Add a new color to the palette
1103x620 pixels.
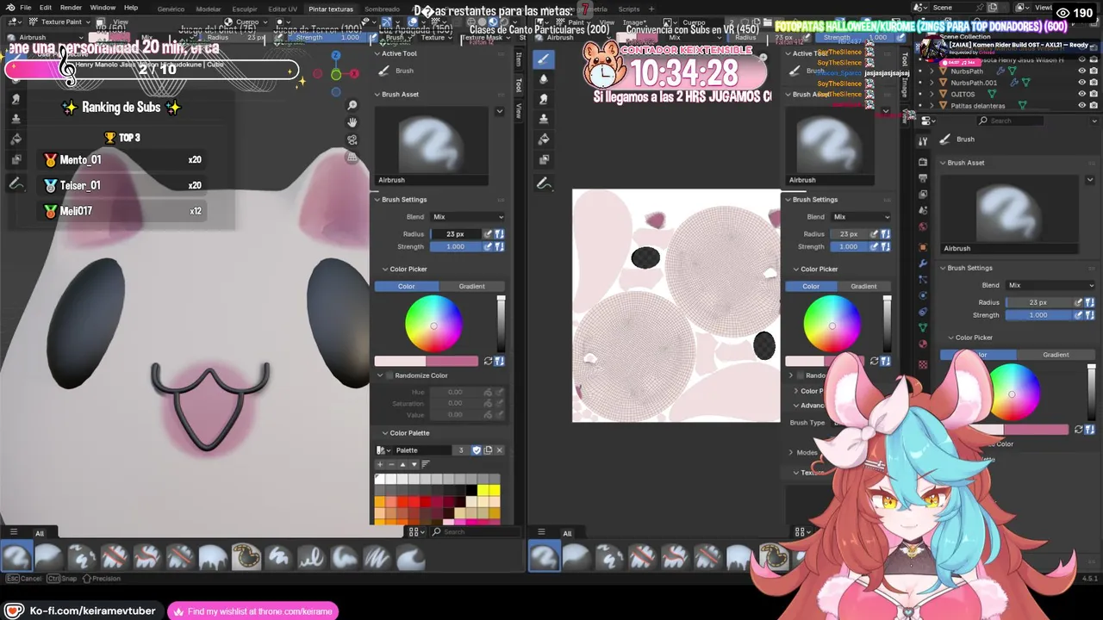[380, 464]
